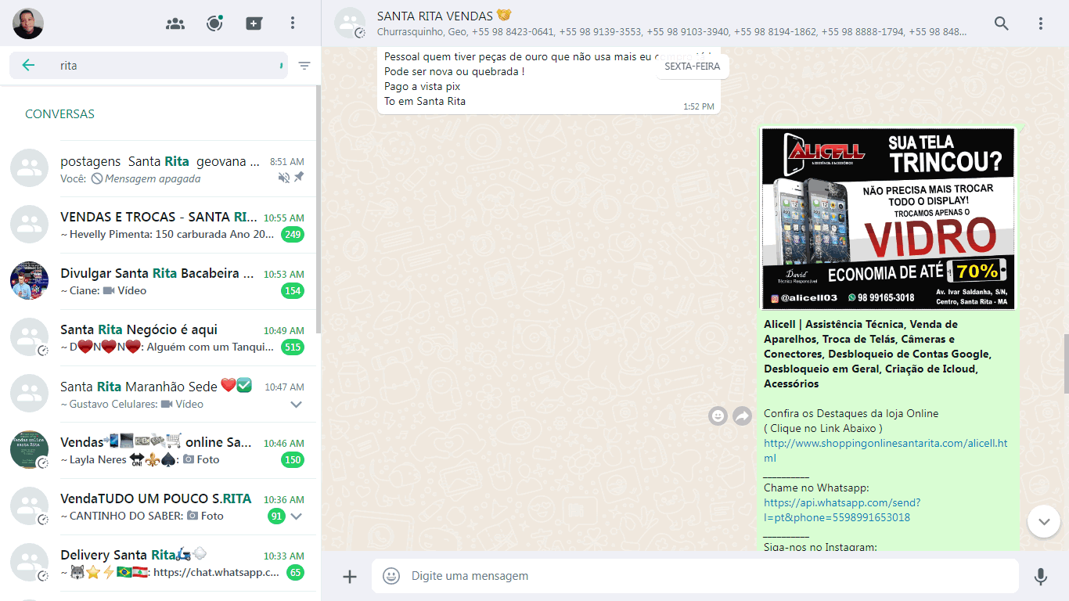Open SANTA RITA VENDAS group avatar in header
Screen dimensions: 1069x601
[350, 23]
